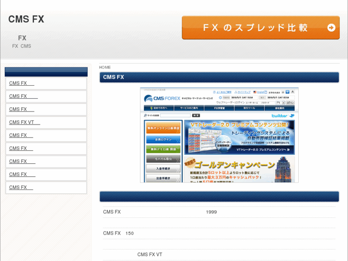348x261 pixels.
Task: Click the CMS FX site title in header
Action: click(26, 19)
